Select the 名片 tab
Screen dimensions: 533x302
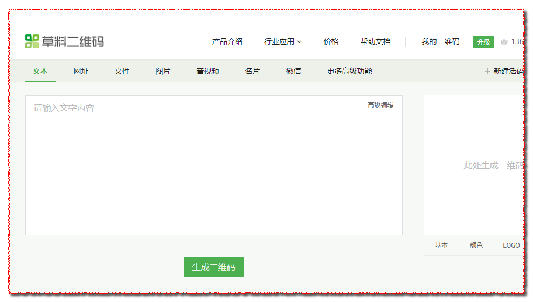(x=252, y=71)
